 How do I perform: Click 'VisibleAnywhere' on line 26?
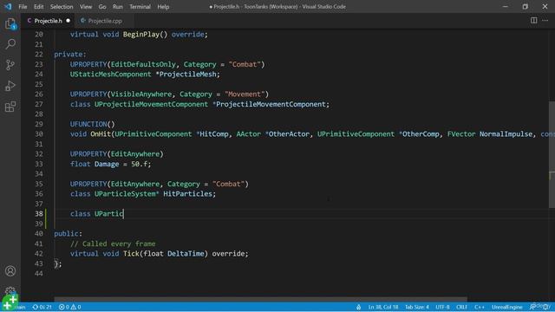[140, 94]
